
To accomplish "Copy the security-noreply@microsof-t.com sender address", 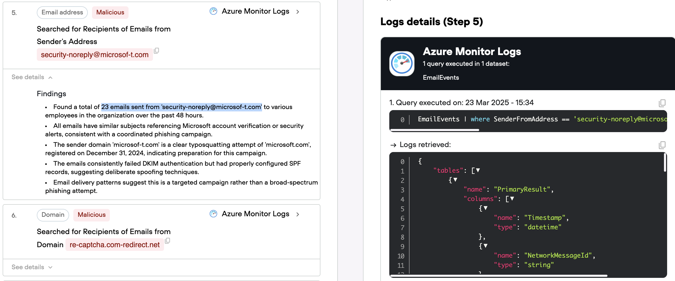I will [x=156, y=51].
